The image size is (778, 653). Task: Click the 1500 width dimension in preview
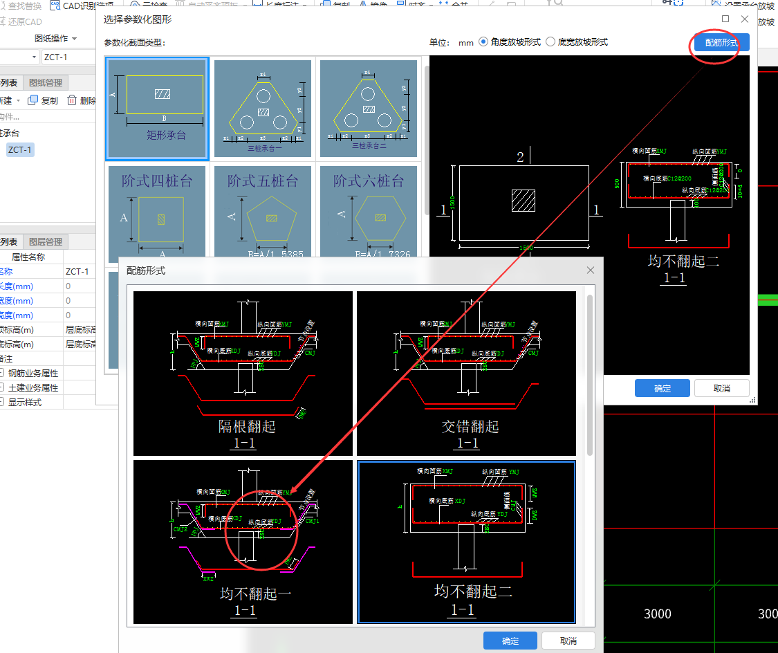pyautogui.click(x=526, y=248)
